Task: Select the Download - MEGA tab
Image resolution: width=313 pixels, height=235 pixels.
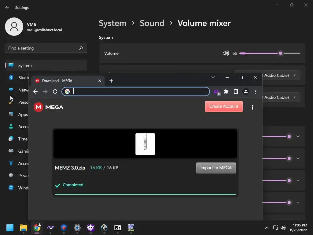Action: [68, 81]
